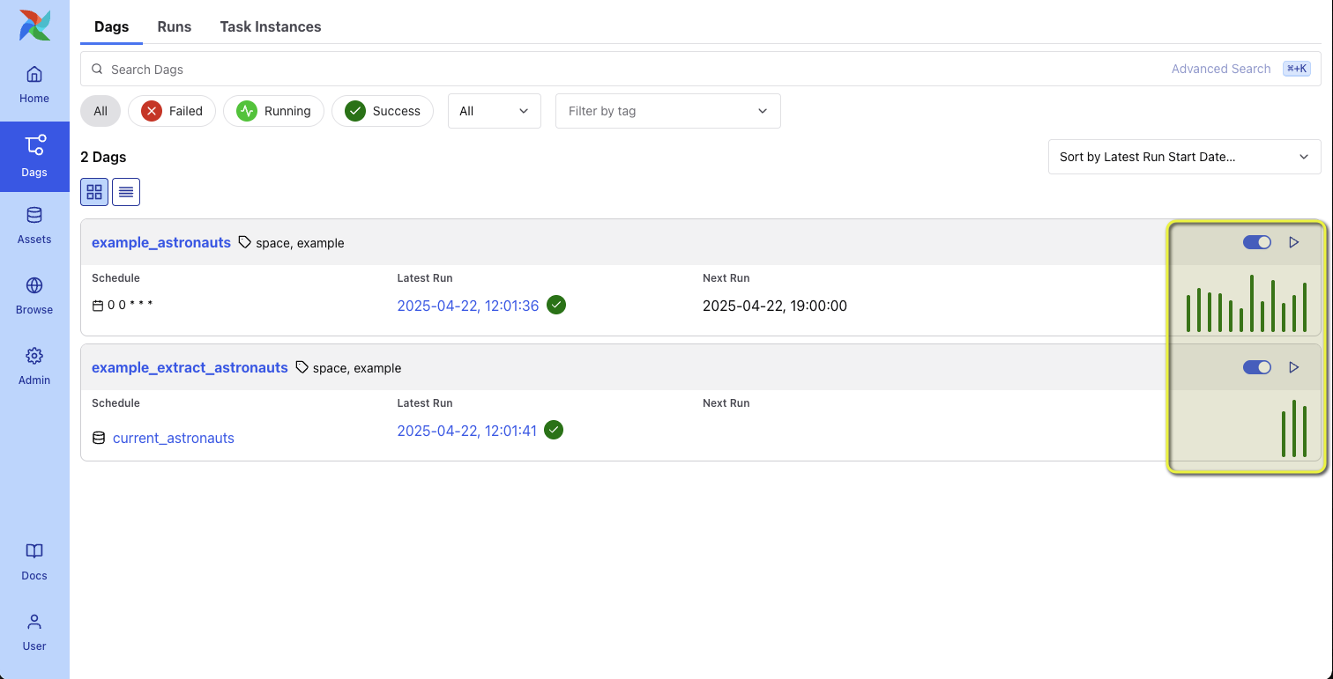Image resolution: width=1333 pixels, height=679 pixels.
Task: Switch to the Runs tab
Action: [x=175, y=26]
